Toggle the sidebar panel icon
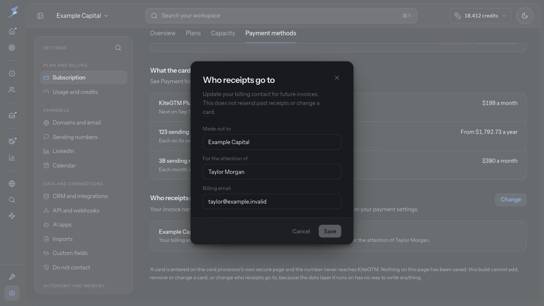Image resolution: width=544 pixels, height=306 pixels. (40, 16)
